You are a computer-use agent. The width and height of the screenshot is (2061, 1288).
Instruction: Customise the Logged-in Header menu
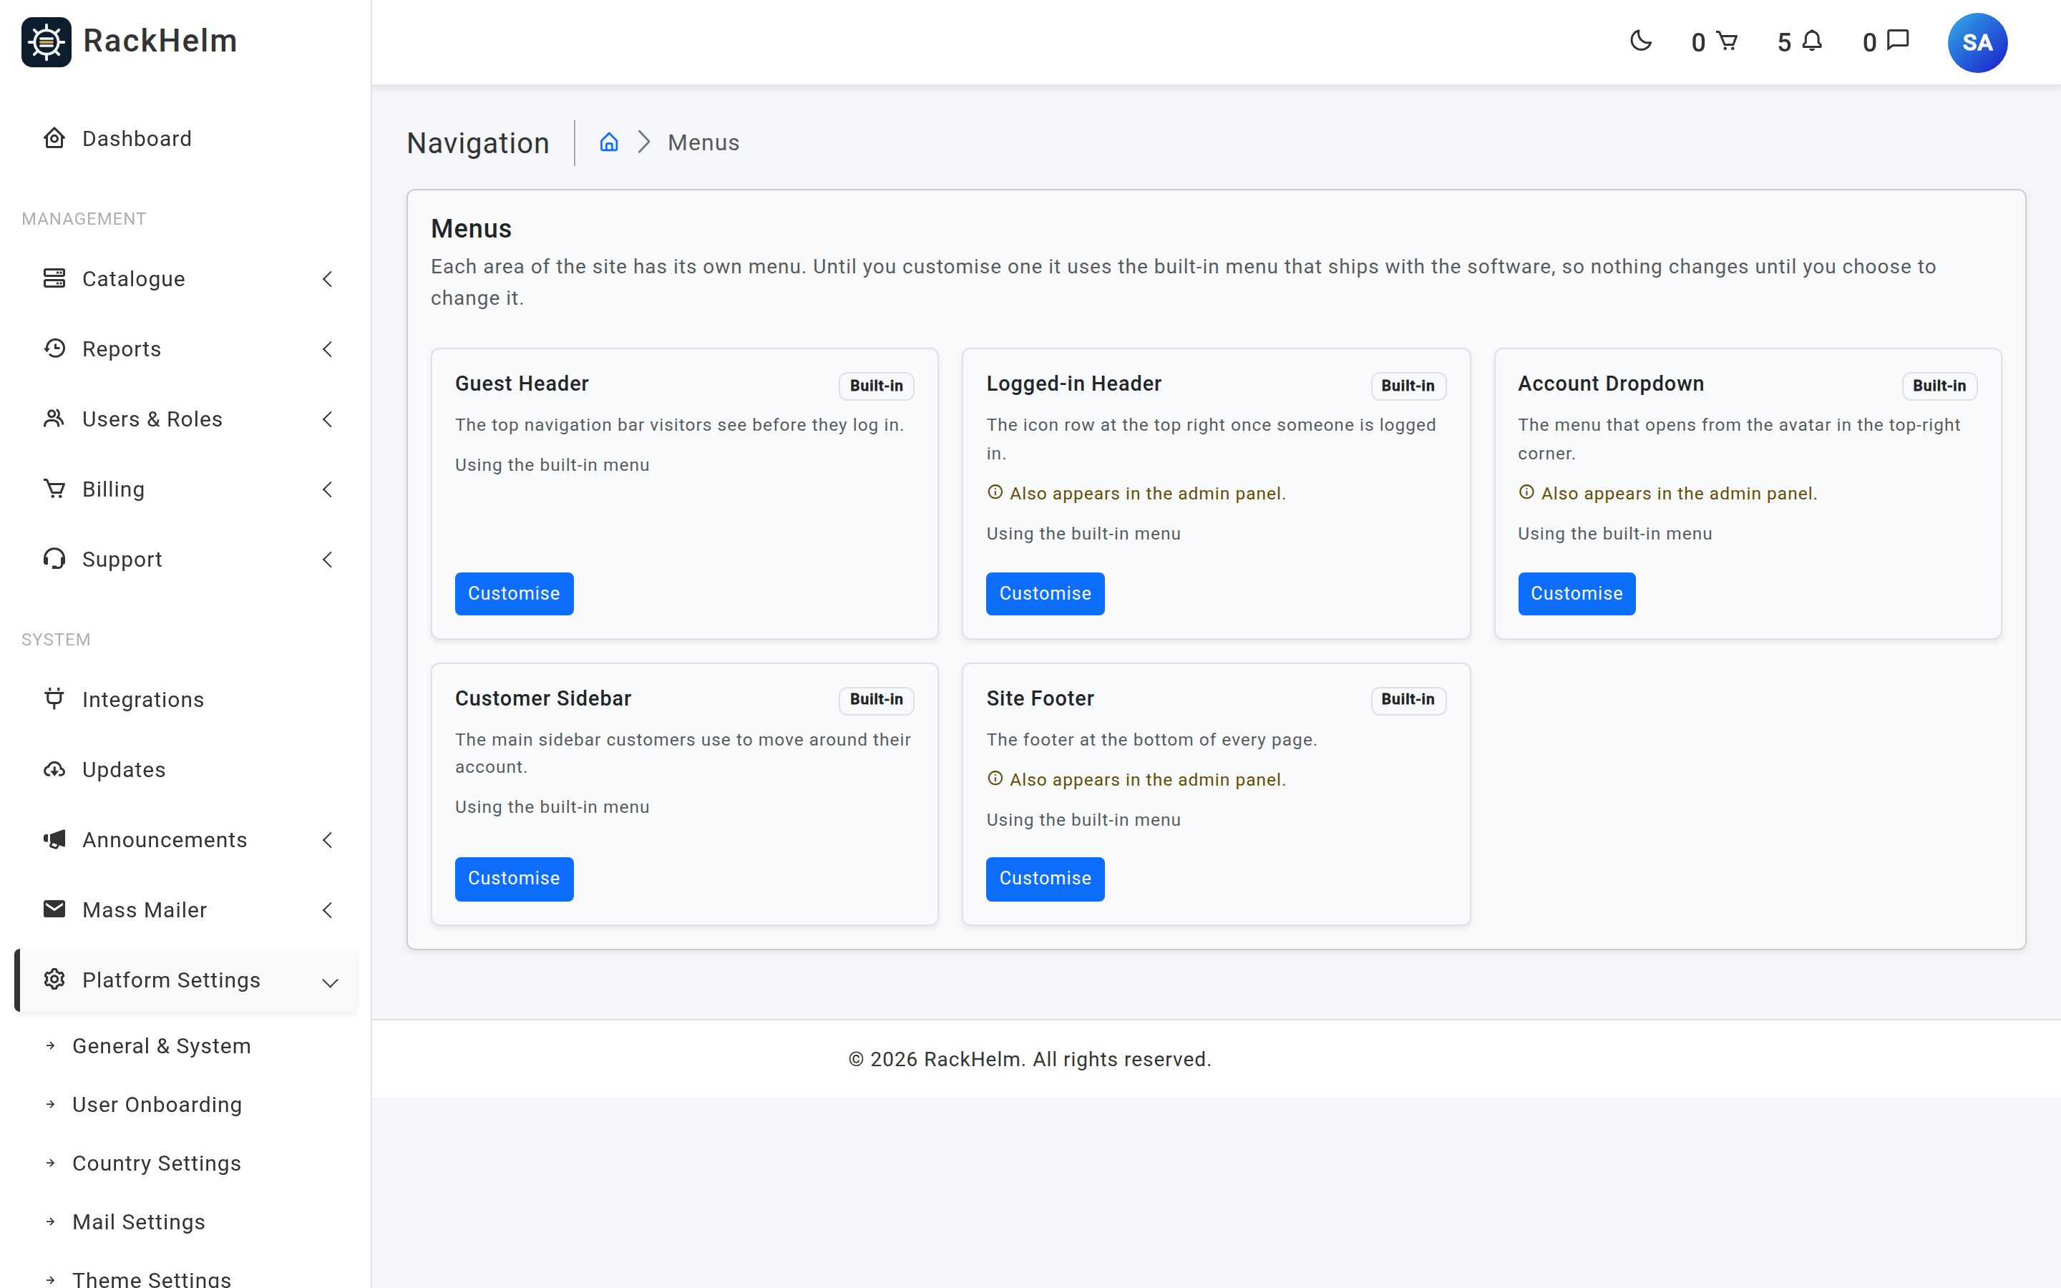tap(1045, 593)
